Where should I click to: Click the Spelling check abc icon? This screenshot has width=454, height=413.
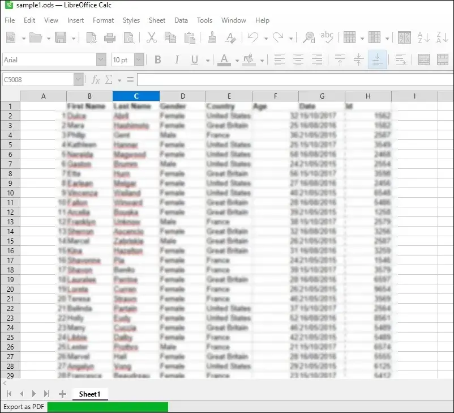[x=327, y=37]
